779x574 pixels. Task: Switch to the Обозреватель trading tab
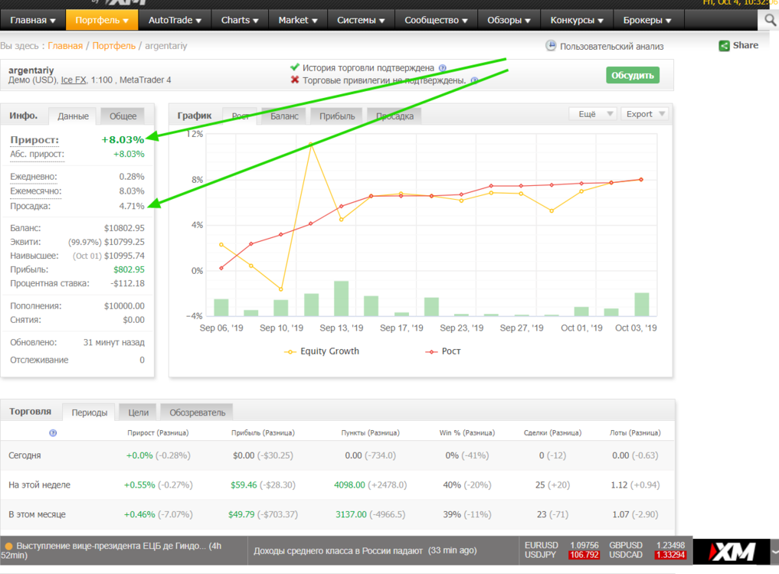point(197,413)
